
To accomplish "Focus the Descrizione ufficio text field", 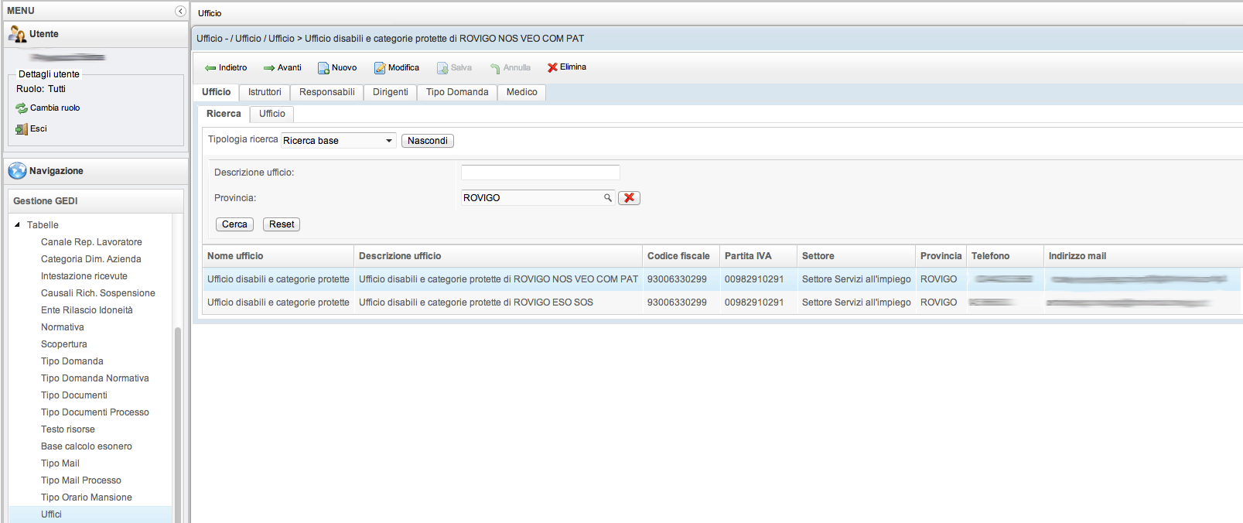I will (x=540, y=173).
